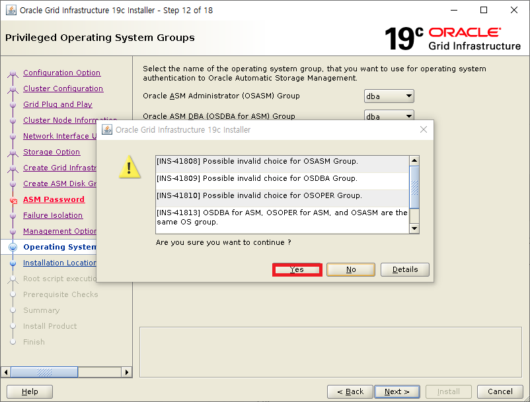The image size is (530, 402).
Task: Maximize the installer window
Action: pyautogui.click(x=484, y=10)
